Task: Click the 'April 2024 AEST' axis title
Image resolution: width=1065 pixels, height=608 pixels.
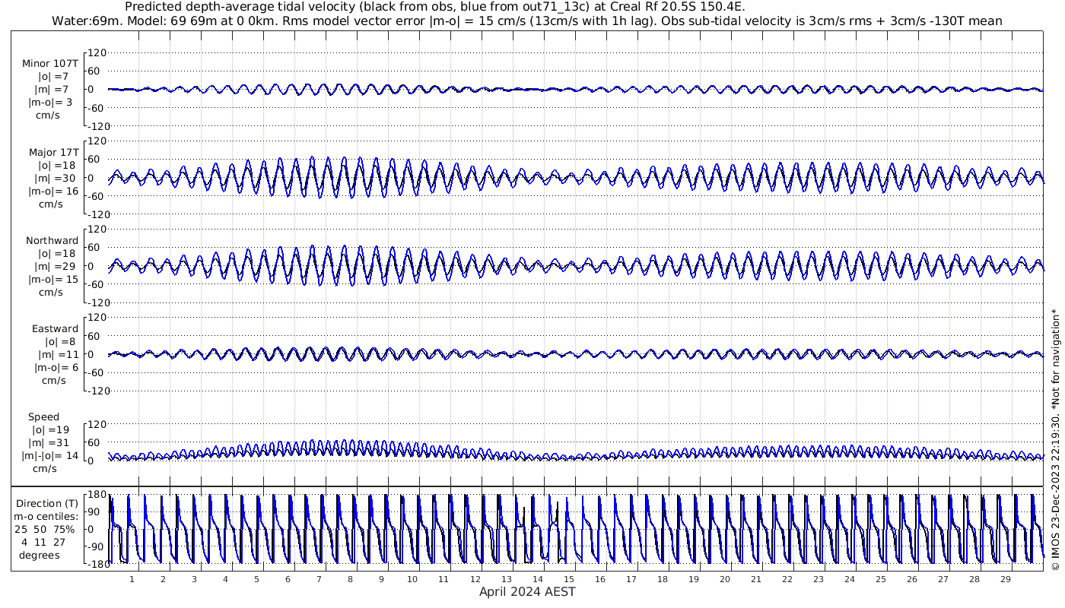Action: (527, 591)
